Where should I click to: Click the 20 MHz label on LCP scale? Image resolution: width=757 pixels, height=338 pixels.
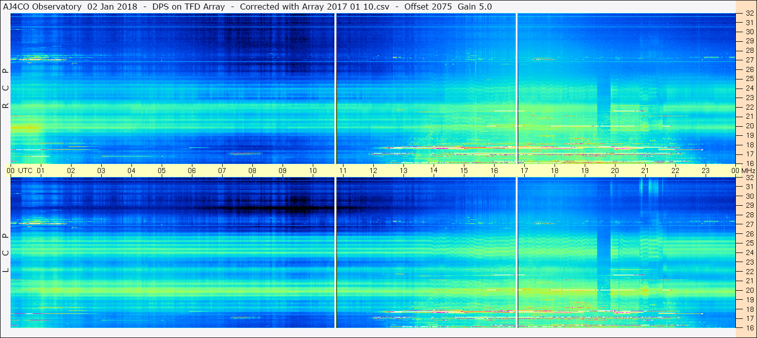click(x=749, y=290)
